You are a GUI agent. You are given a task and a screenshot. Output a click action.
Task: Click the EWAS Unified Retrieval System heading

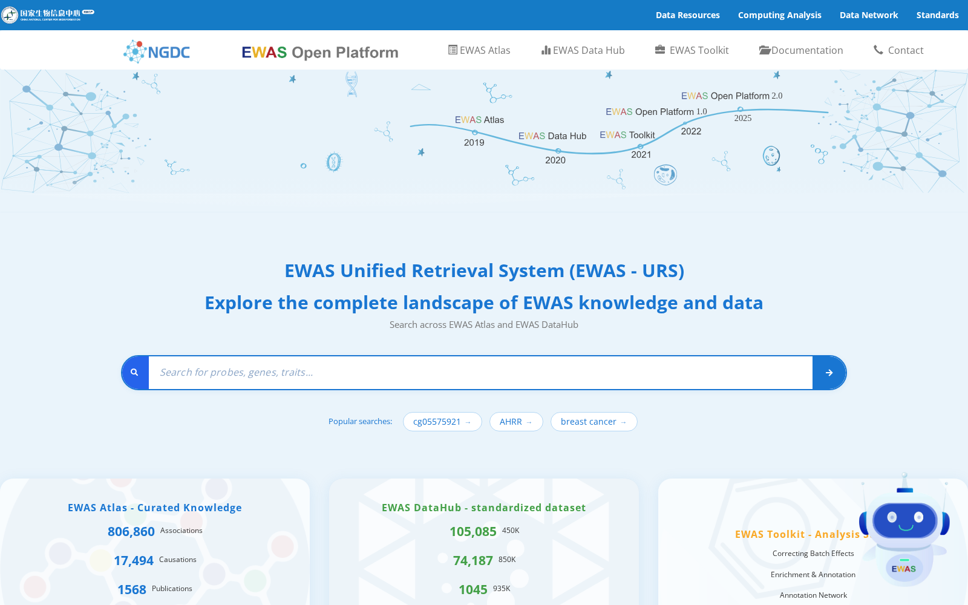[x=484, y=270]
